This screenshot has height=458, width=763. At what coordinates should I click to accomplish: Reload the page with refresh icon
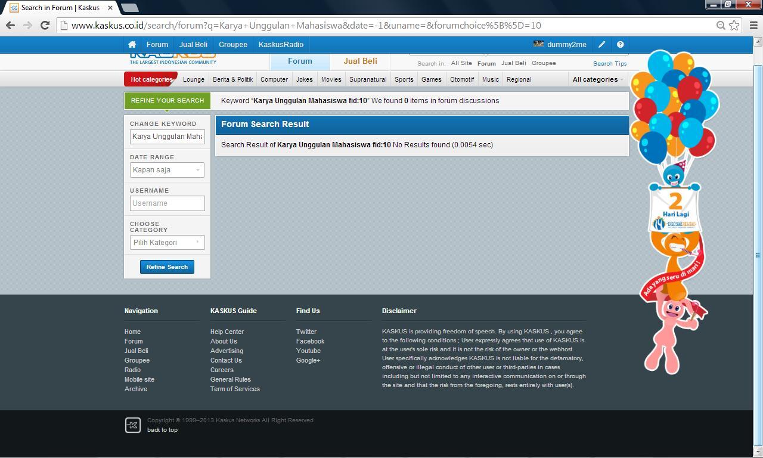pyautogui.click(x=45, y=25)
